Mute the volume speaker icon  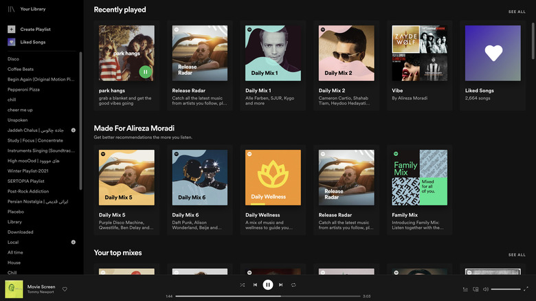pos(485,289)
